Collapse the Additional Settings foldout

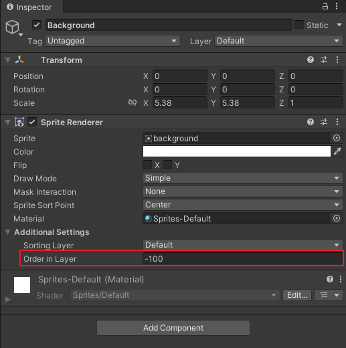point(8,232)
